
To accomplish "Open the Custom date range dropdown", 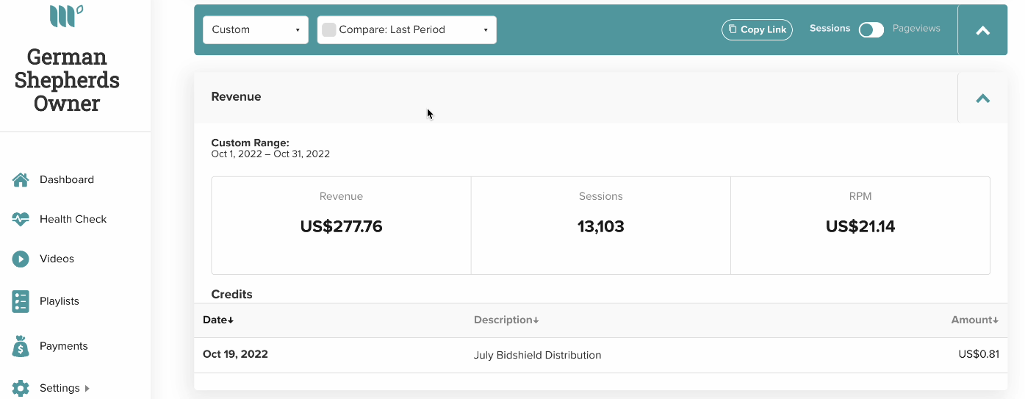I will tap(256, 30).
